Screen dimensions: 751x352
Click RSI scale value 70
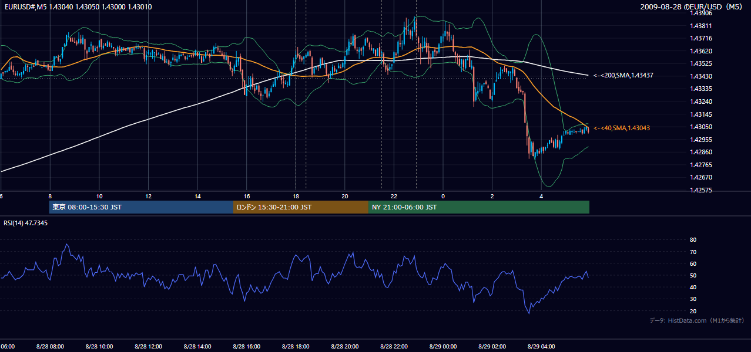tap(693, 252)
